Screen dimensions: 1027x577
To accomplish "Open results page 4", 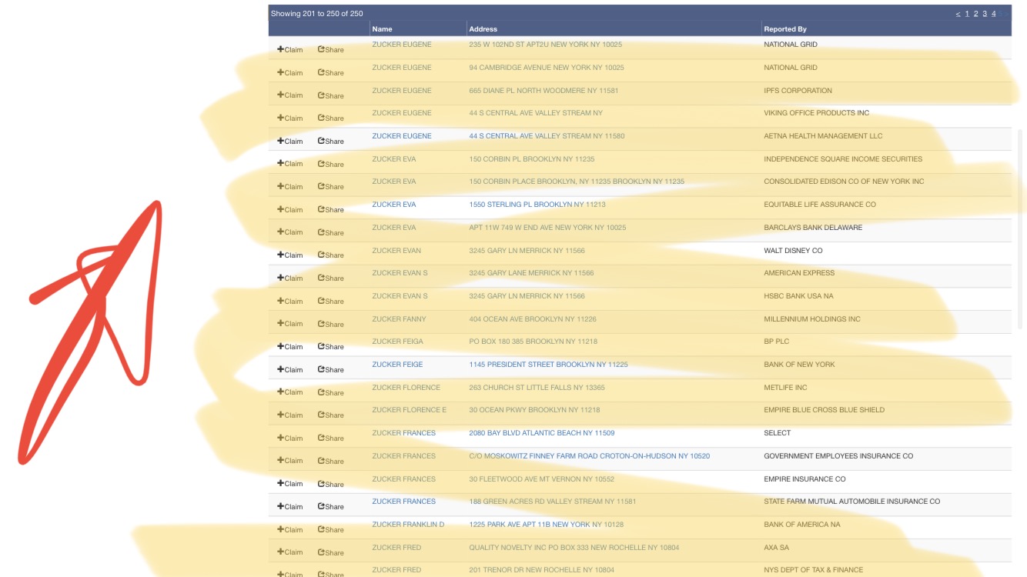I will click(994, 14).
